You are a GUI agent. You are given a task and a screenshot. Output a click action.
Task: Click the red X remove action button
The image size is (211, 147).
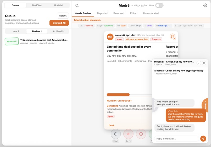coord(128,134)
